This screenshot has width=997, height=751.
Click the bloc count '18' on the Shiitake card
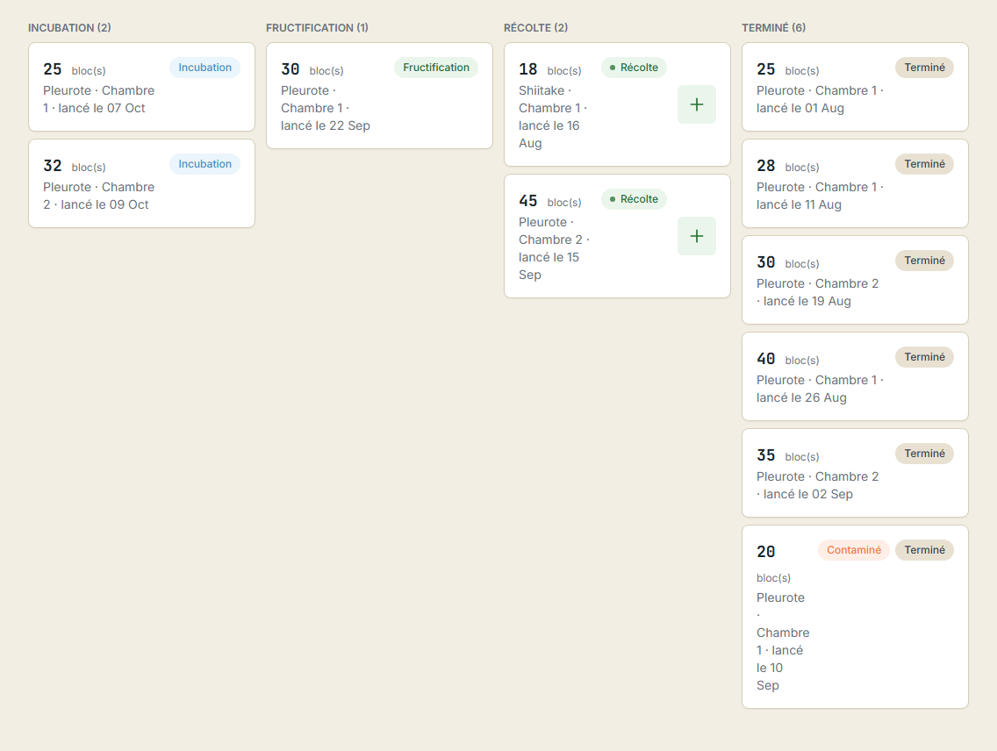click(527, 69)
